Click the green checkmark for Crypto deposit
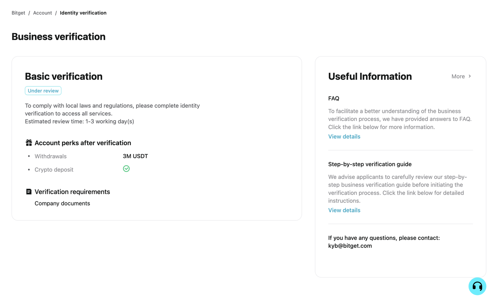 point(126,169)
